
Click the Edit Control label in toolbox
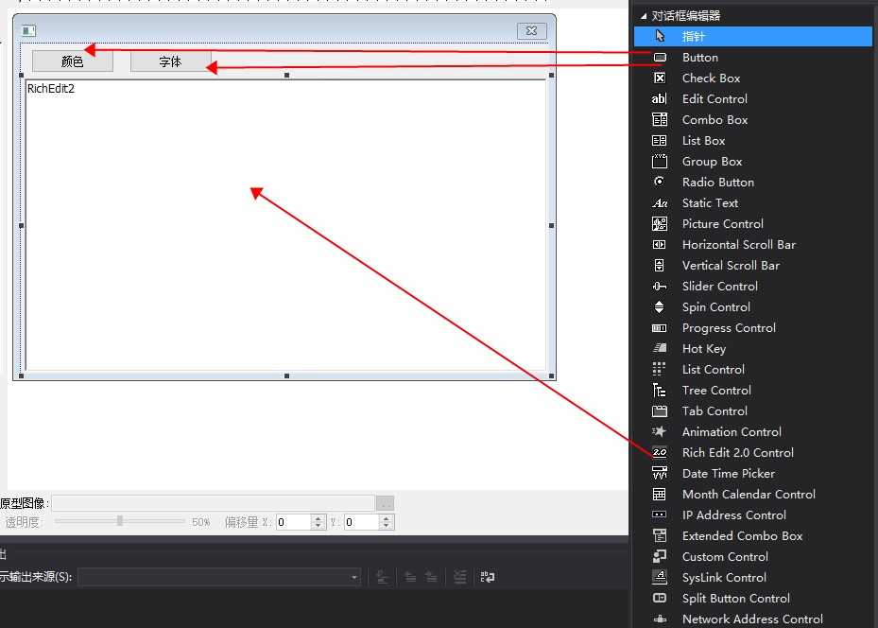pyautogui.click(x=714, y=98)
